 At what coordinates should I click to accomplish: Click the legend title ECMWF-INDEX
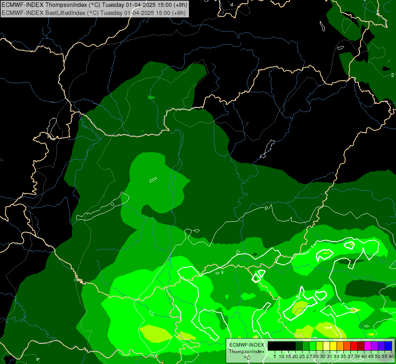tap(247, 345)
